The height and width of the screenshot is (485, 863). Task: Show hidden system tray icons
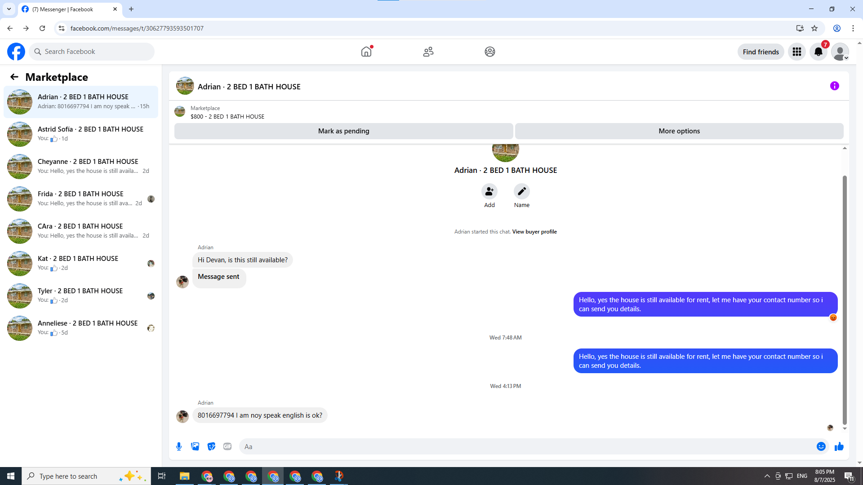click(767, 476)
